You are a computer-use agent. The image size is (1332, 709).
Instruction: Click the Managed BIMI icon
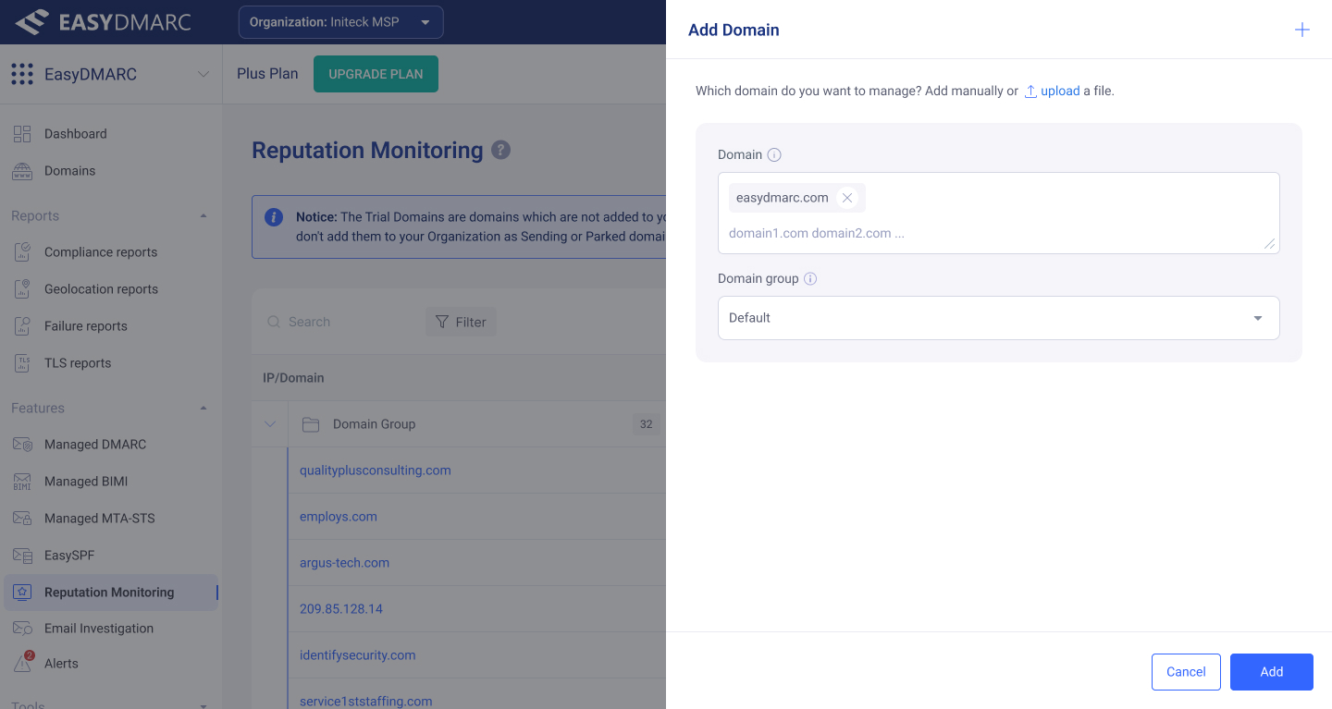pyautogui.click(x=22, y=482)
